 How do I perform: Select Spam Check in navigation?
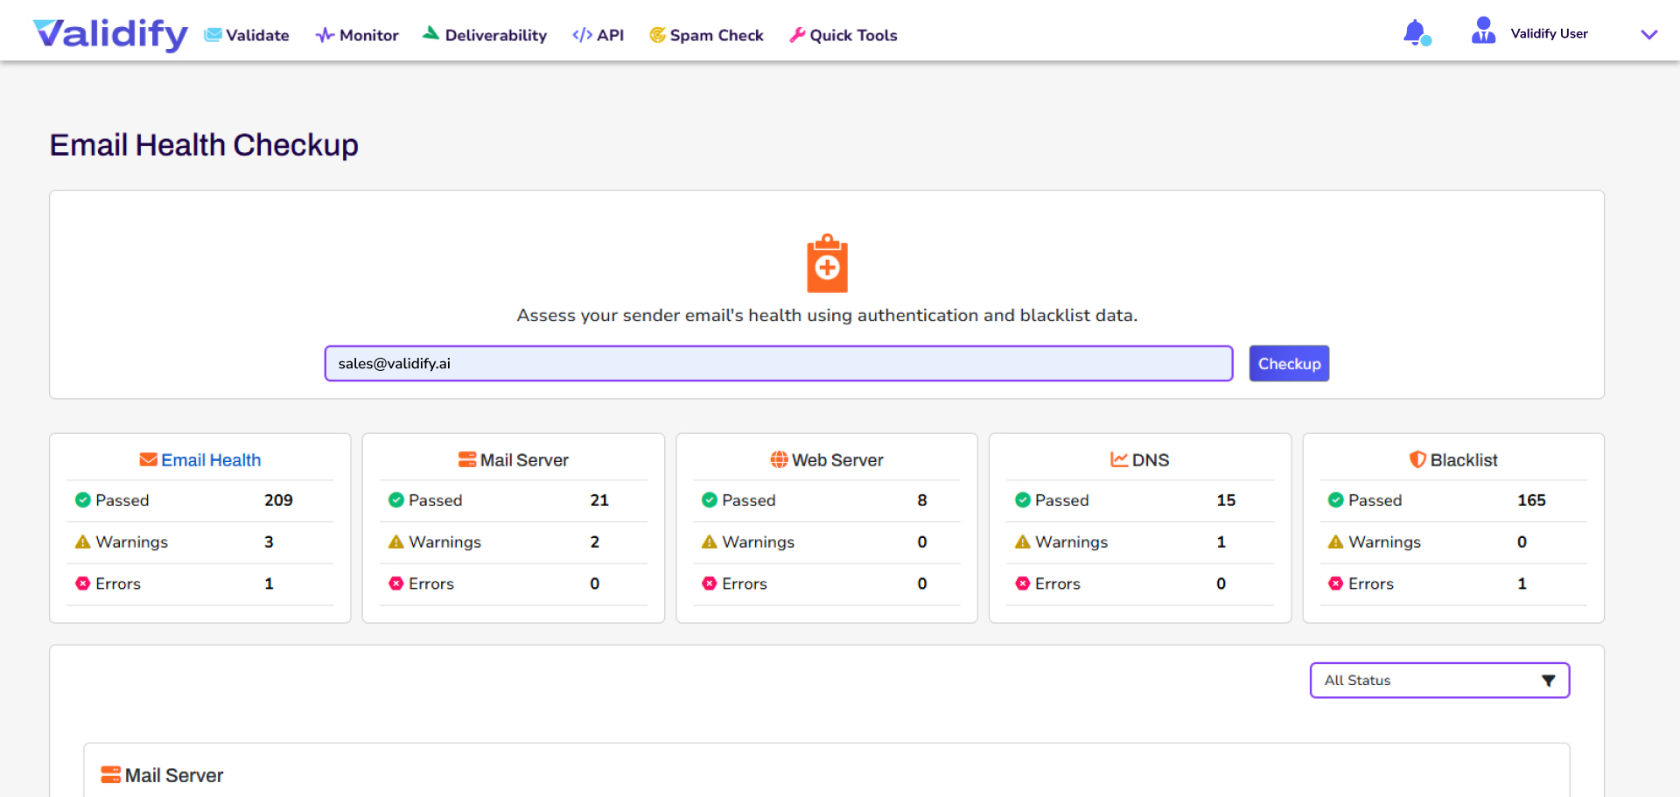706,35
